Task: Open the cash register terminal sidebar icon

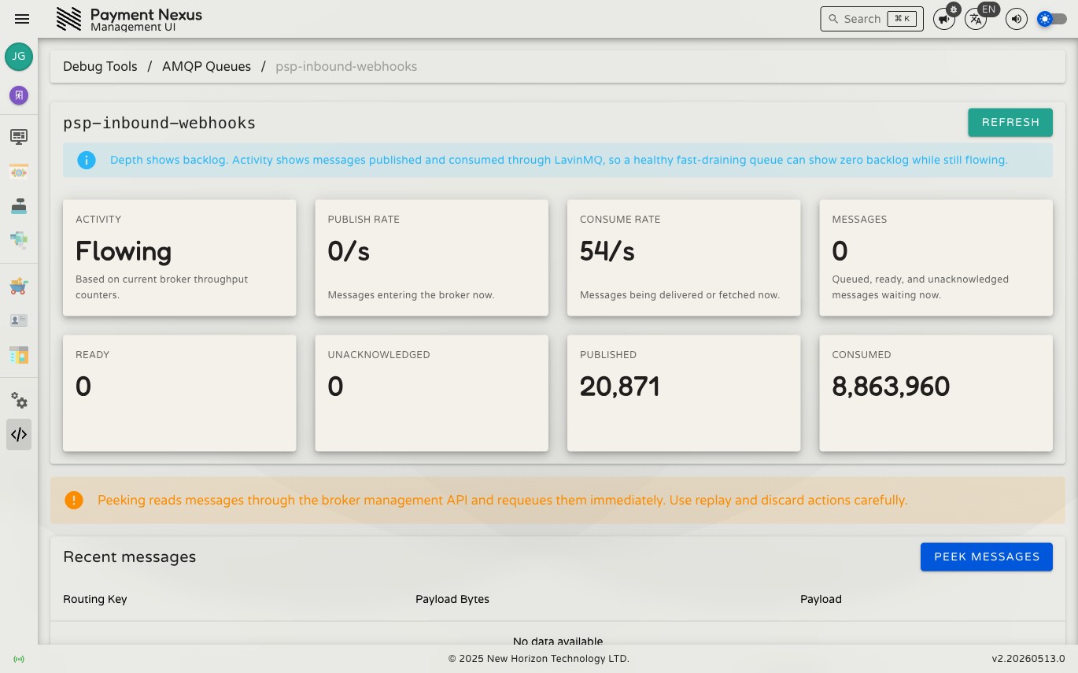Action: 19,206
